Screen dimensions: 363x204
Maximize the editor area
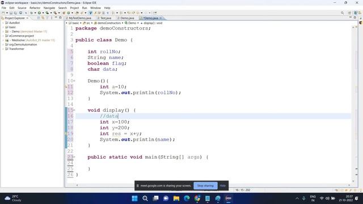click(x=355, y=18)
